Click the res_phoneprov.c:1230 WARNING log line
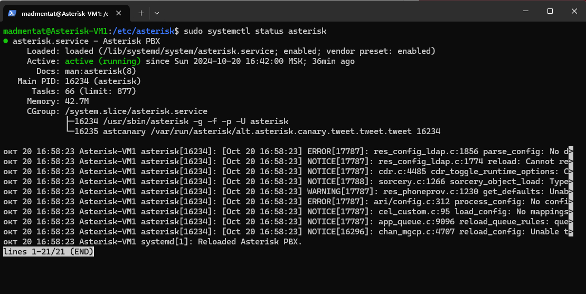The image size is (586, 294). pyautogui.click(x=288, y=192)
